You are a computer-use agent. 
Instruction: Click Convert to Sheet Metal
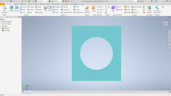pyautogui.click(x=157, y=10)
